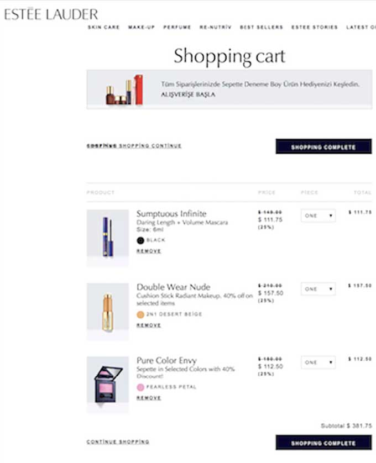The width and height of the screenshot is (376, 463).
Task: Select the 2N1 Desert Beige swatch
Action: click(140, 314)
